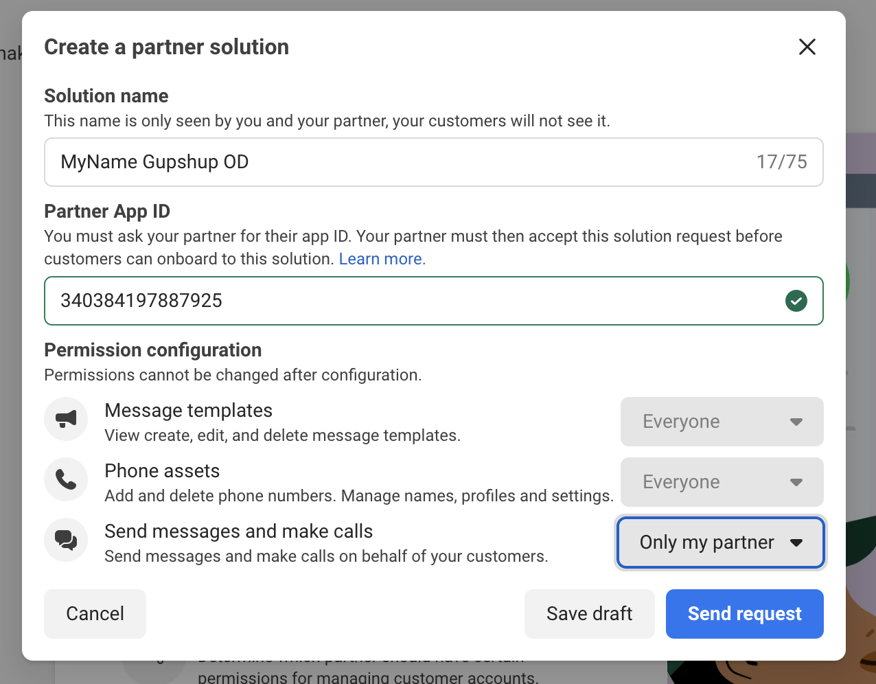The height and width of the screenshot is (684, 876).
Task: Open the Phone assets Everyone dropdown
Action: pyautogui.click(x=722, y=482)
